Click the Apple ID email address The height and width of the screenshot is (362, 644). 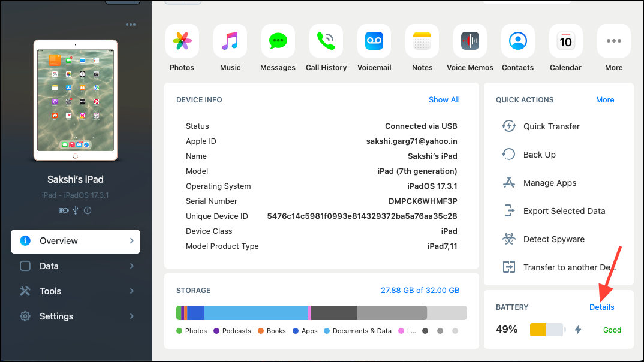pyautogui.click(x=411, y=141)
